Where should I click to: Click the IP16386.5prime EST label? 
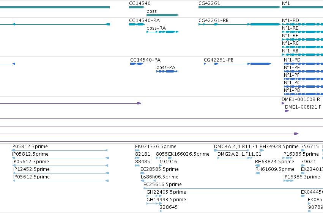(x=301, y=154)
